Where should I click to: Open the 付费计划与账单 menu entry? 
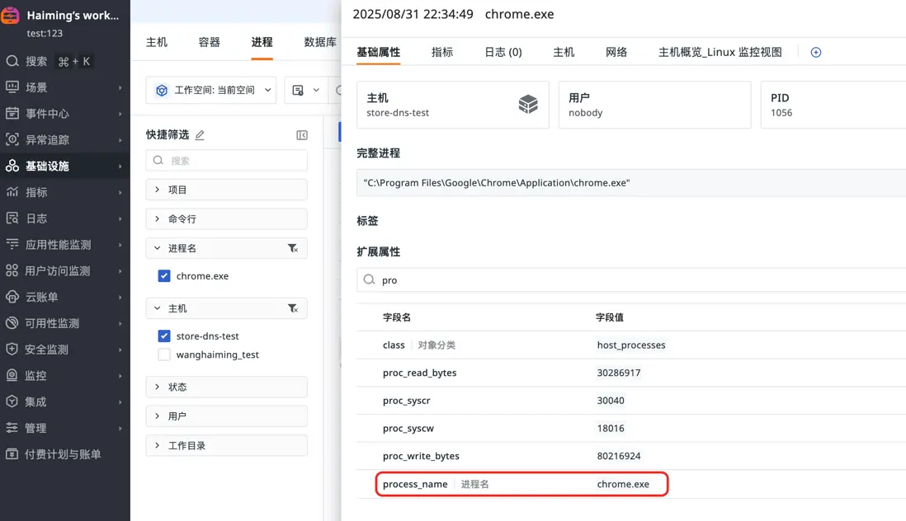pyautogui.click(x=64, y=453)
